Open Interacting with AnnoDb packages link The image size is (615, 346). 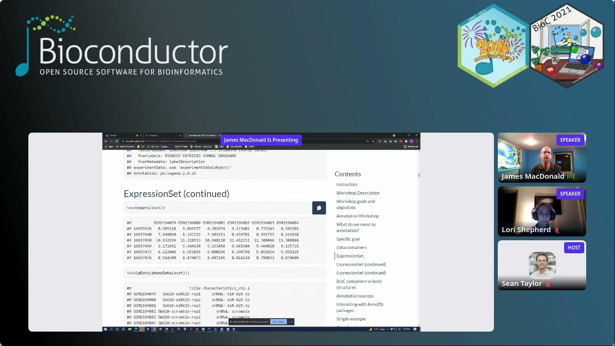pyautogui.click(x=360, y=307)
